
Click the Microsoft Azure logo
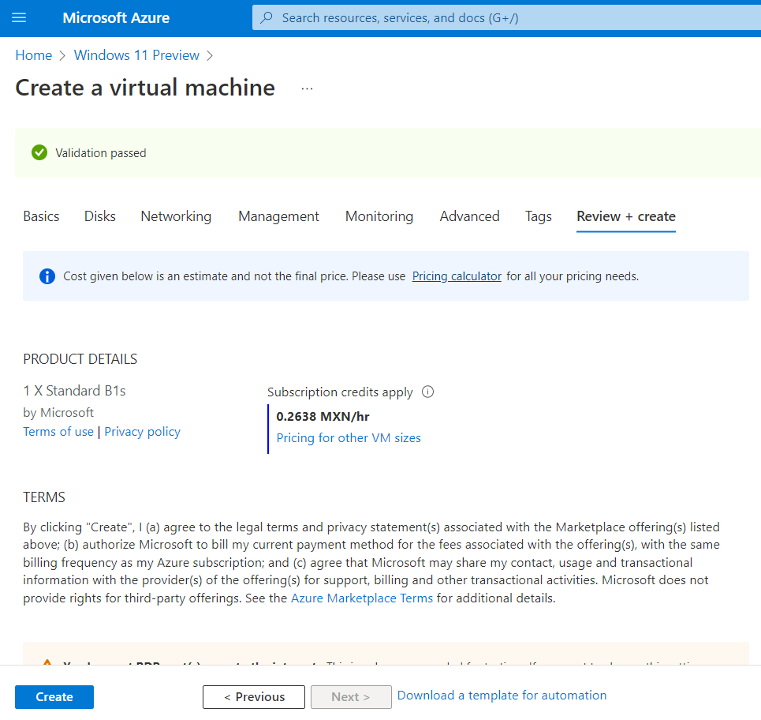(x=115, y=17)
